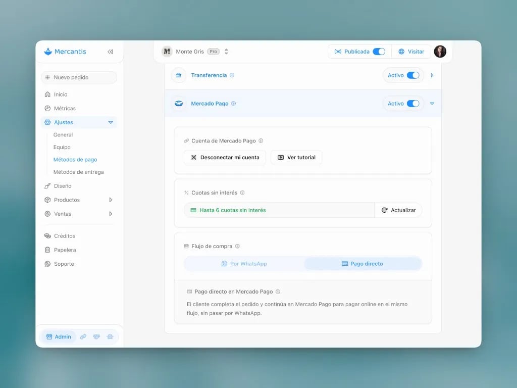The height and width of the screenshot is (388, 517).
Task: Click info icon beside Cuenta de Mercado Pago
Action: click(x=261, y=141)
